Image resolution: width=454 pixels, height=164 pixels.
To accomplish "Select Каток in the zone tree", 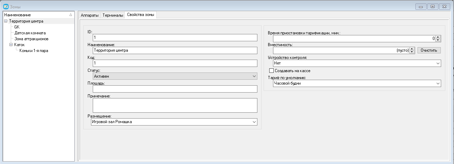I will coord(19,45).
